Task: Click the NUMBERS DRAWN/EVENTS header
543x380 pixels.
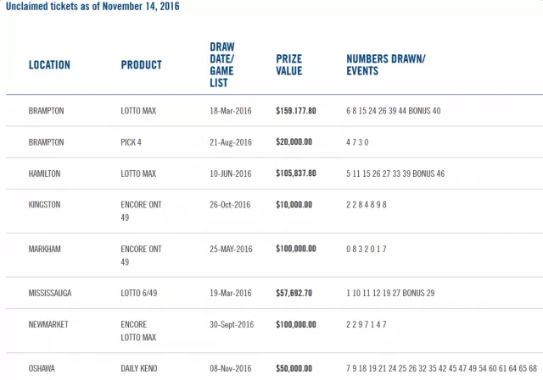Action: [386, 64]
